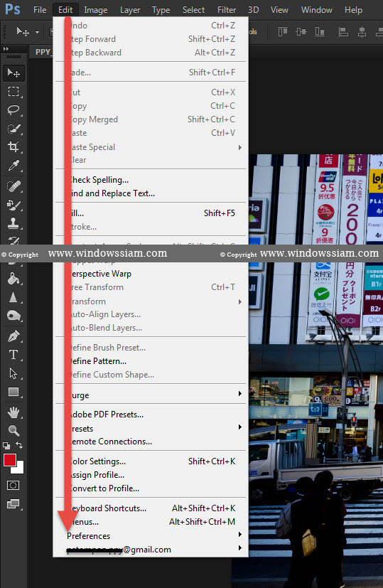Choose the Hand tool
The height and width of the screenshot is (588, 383).
(14, 412)
